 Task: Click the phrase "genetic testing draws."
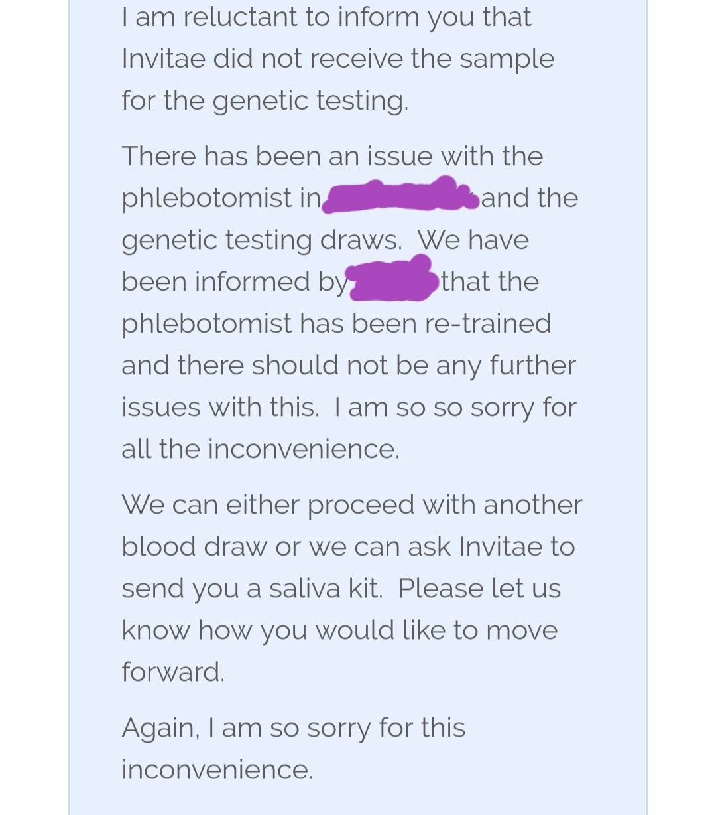tap(261, 240)
